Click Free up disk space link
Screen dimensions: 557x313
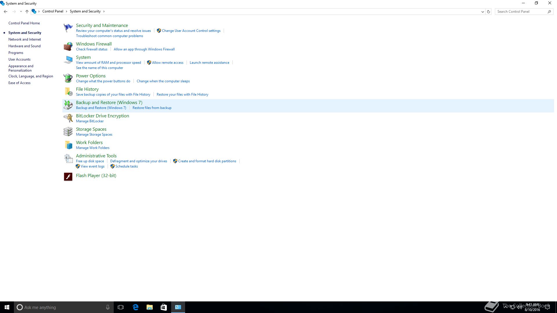coord(90,161)
